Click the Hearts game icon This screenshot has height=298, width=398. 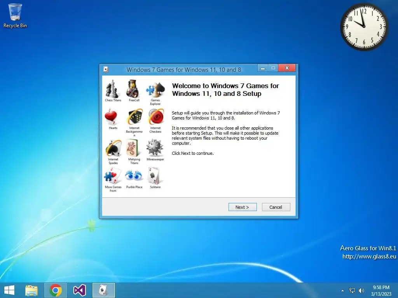(111, 117)
